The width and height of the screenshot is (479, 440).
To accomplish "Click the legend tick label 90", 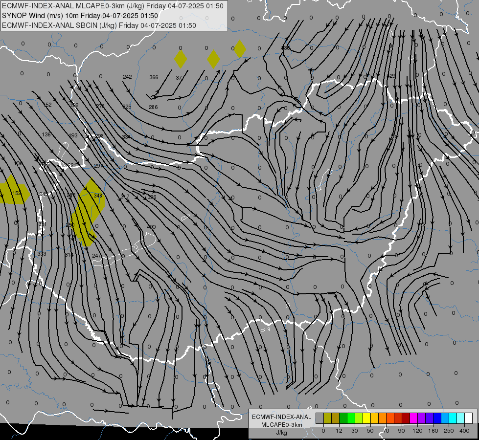I will (401, 431).
